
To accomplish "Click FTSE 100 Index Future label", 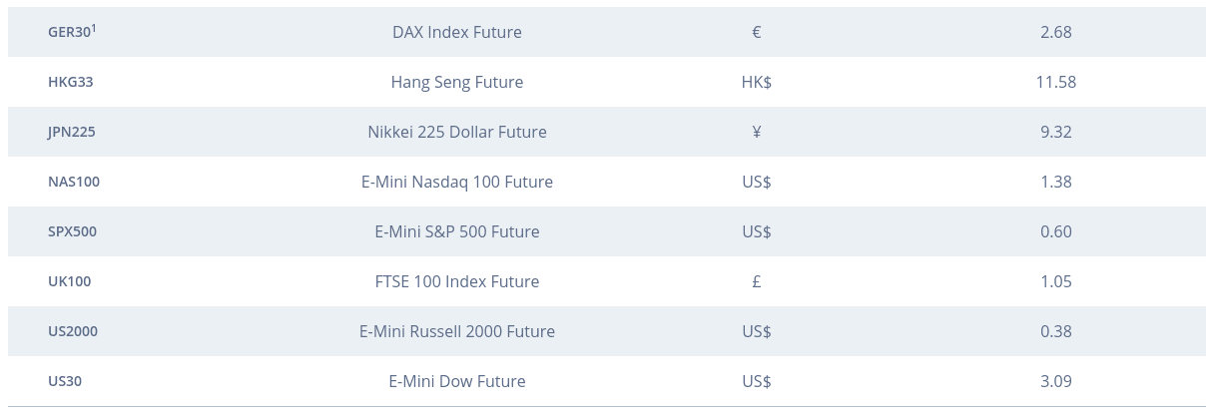I will [x=457, y=281].
